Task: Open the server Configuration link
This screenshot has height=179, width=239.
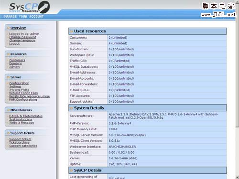Action: tap(19, 83)
